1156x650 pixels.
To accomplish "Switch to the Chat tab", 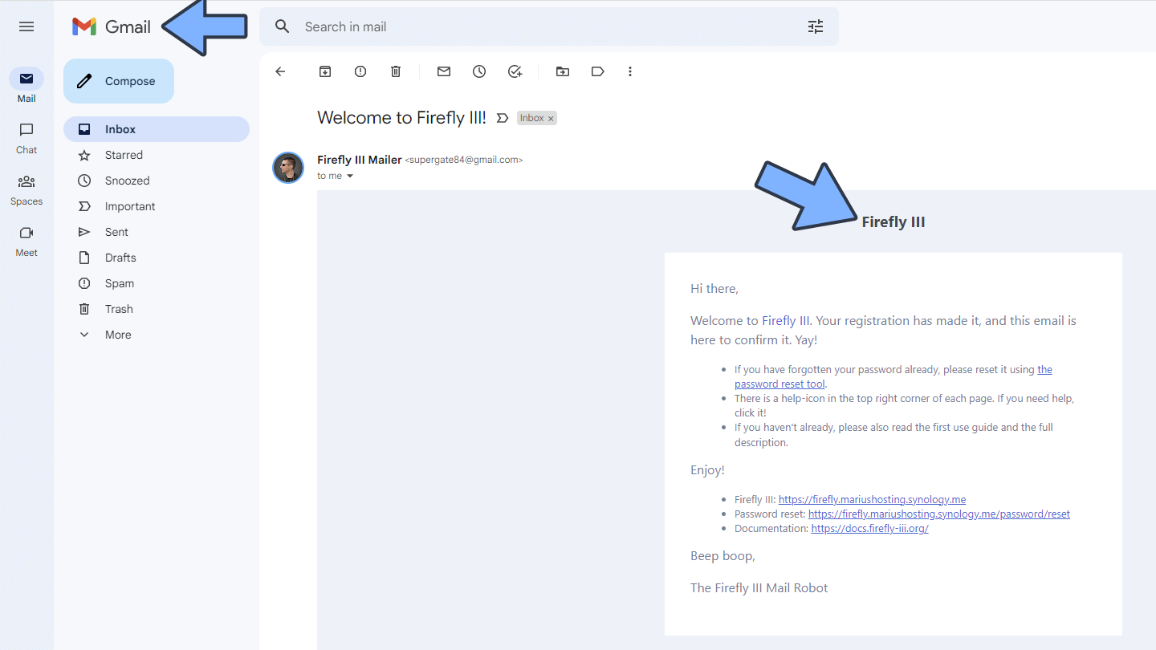I will (26, 138).
